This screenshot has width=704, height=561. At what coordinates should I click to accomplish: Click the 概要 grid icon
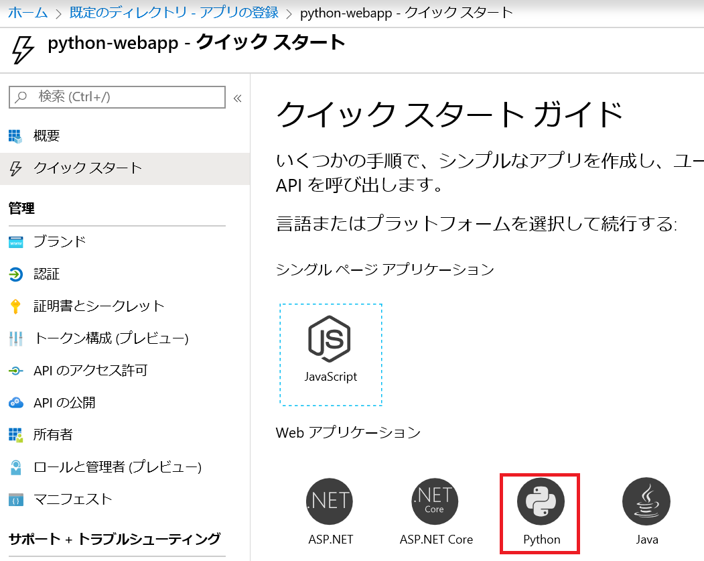(x=15, y=136)
